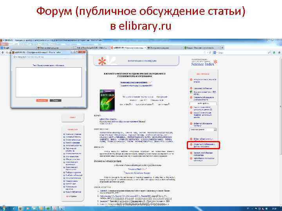
Task: Click the first orange bullet in right panel
Action: pyautogui.click(x=191, y=80)
